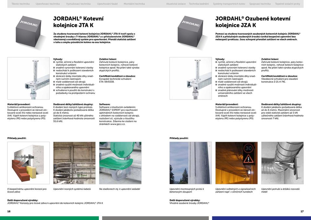View the concrete column photo
The image size is (311, 220).
point(190,163)
